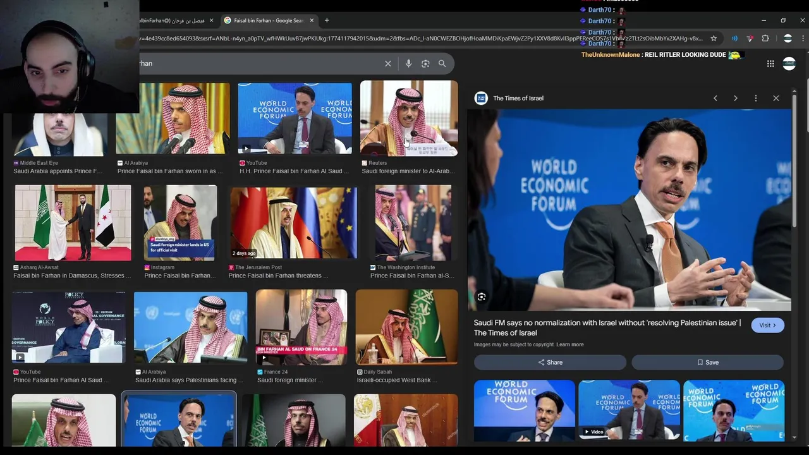
Task: Close the Times of Israel preview panel
Action: [776, 98]
